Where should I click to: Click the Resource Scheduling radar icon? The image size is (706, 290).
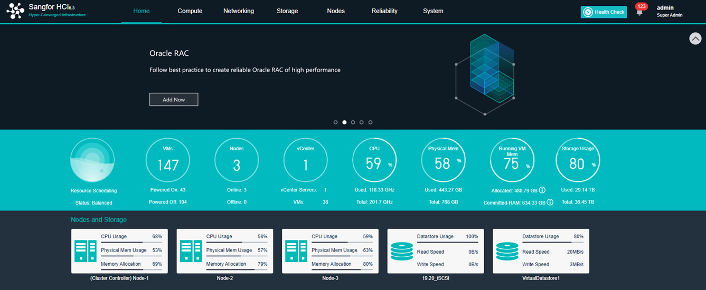(92, 160)
